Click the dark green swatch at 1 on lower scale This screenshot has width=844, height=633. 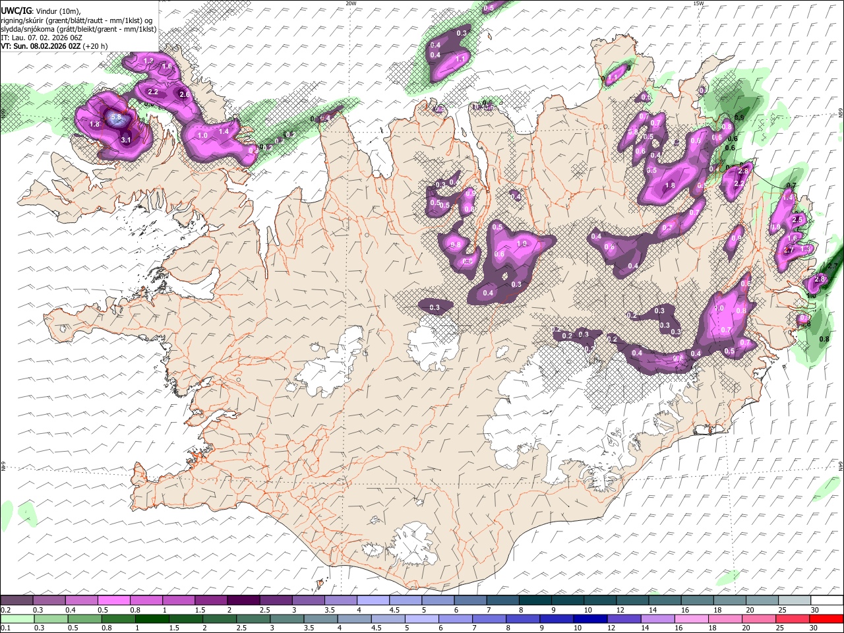(152, 619)
